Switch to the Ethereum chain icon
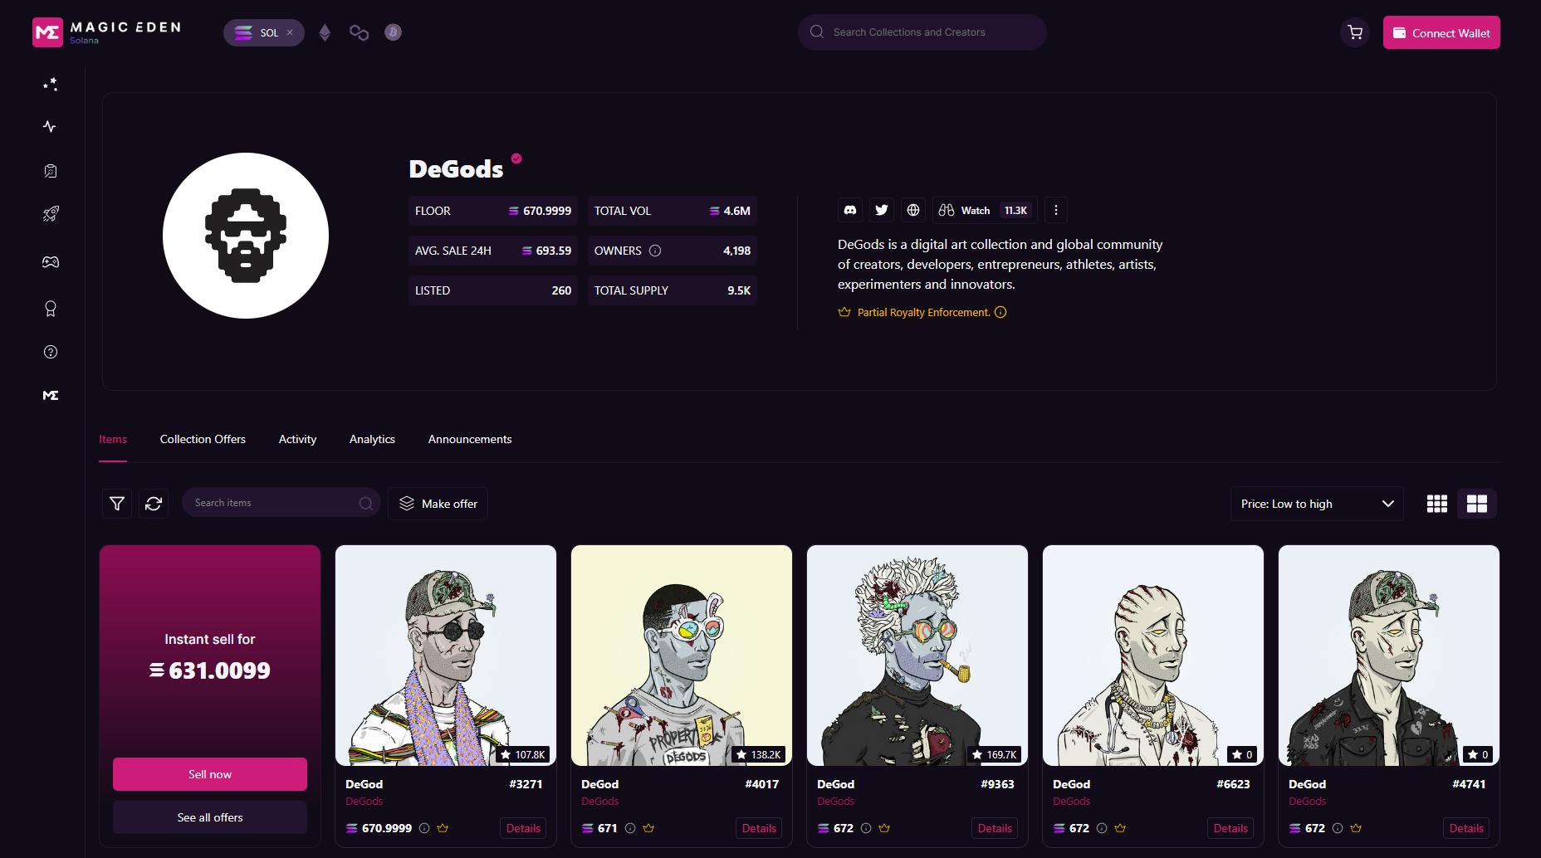Viewport: 1541px width, 858px height. (x=325, y=32)
